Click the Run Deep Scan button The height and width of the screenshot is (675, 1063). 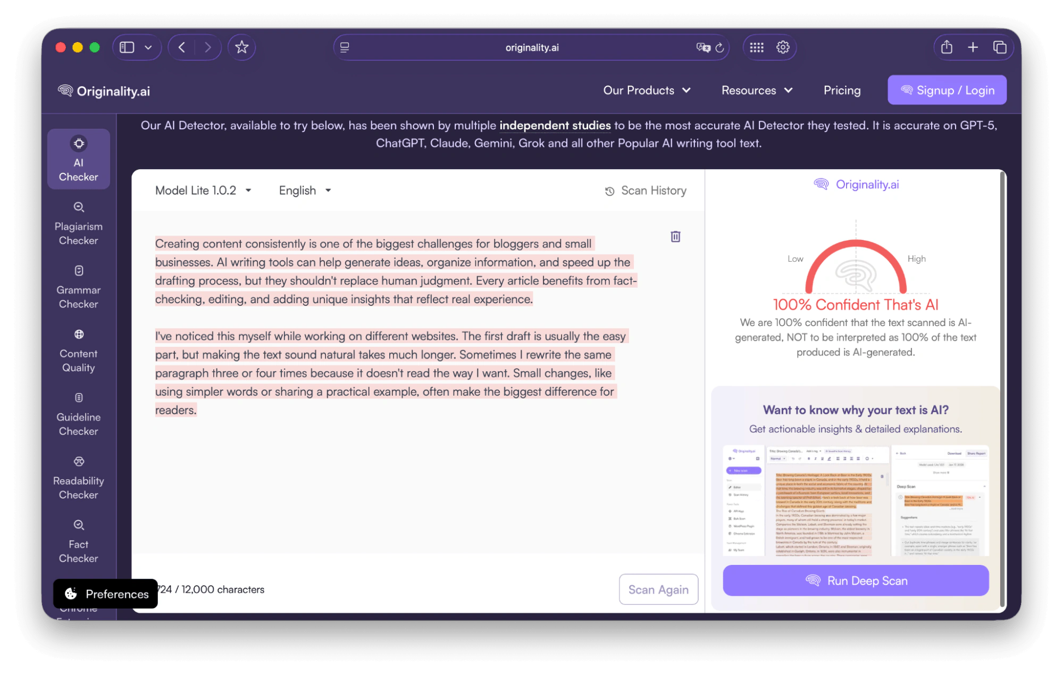(x=856, y=580)
